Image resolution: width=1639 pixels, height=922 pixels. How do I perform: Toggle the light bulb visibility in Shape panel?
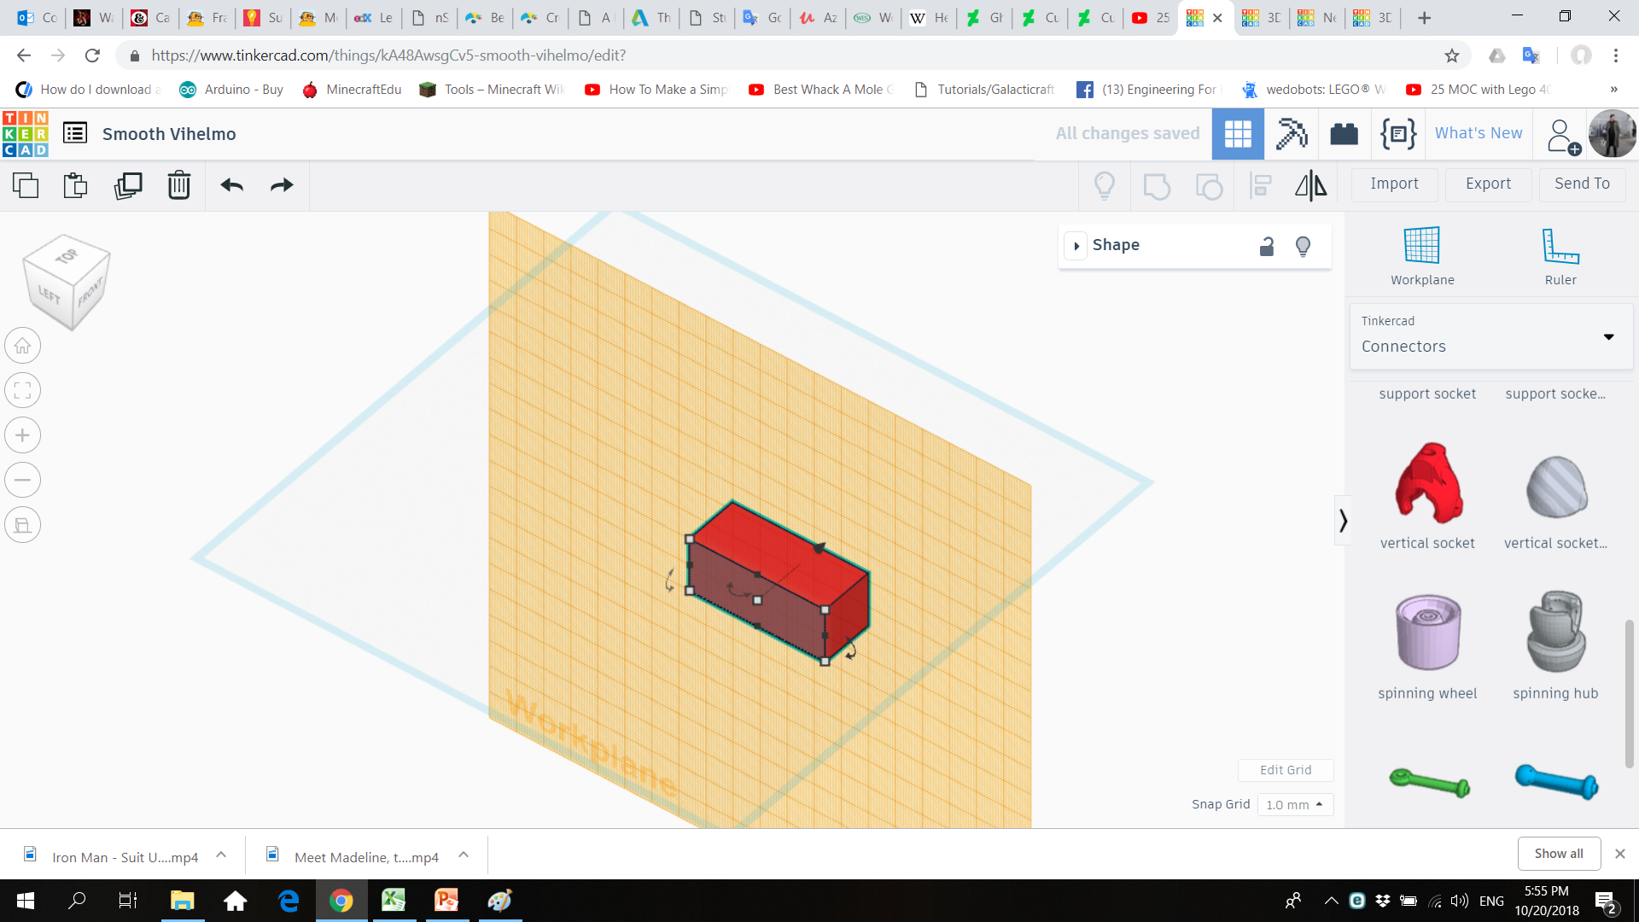coord(1304,245)
